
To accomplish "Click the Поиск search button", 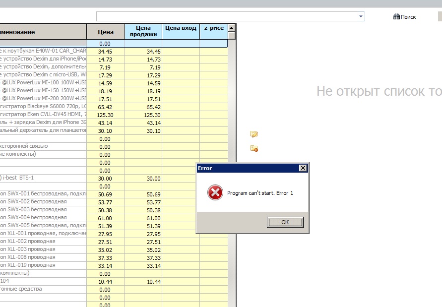I will 404,17.
